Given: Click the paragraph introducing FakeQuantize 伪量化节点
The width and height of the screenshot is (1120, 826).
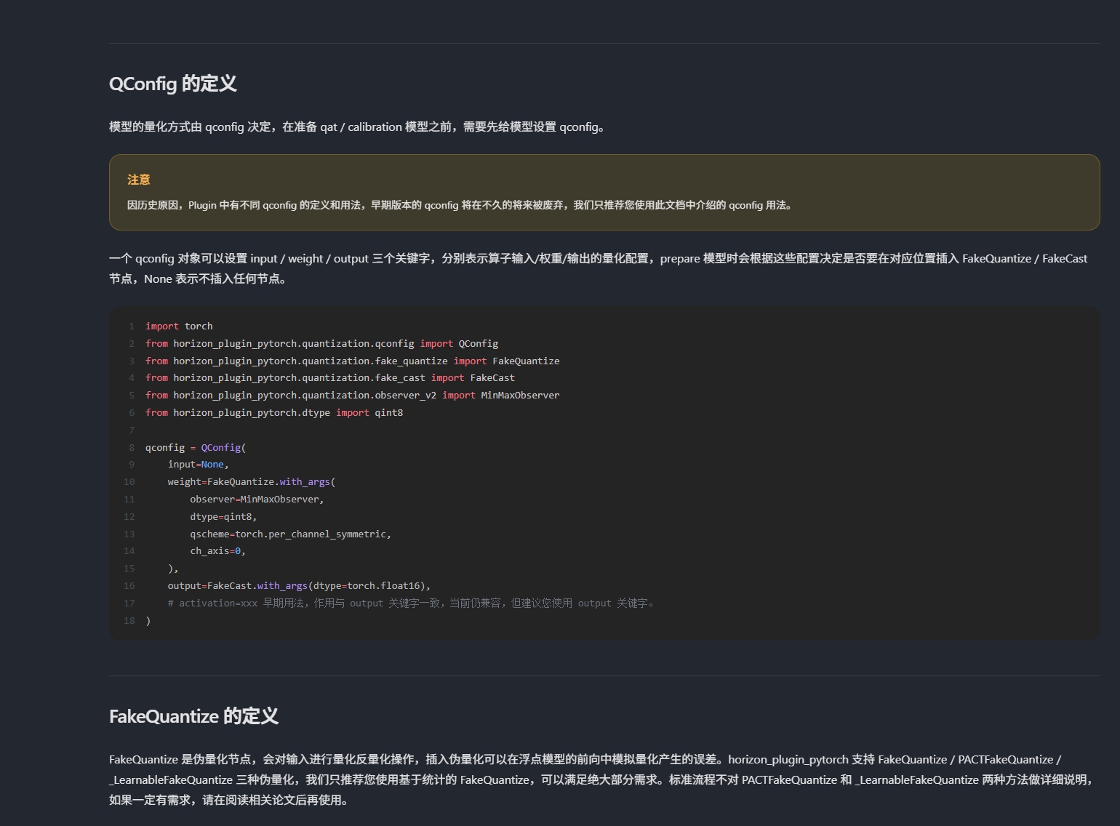Looking at the screenshot, I should coord(602,779).
